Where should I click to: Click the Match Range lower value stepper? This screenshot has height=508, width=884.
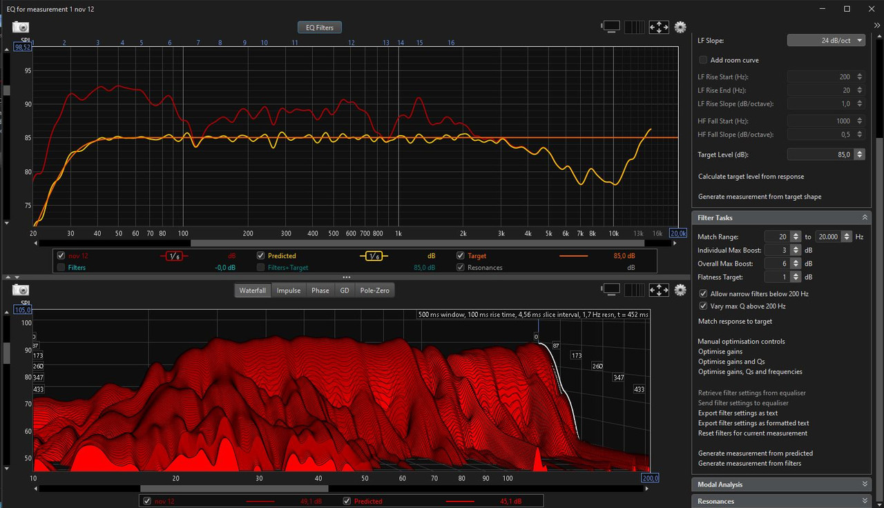coord(796,236)
